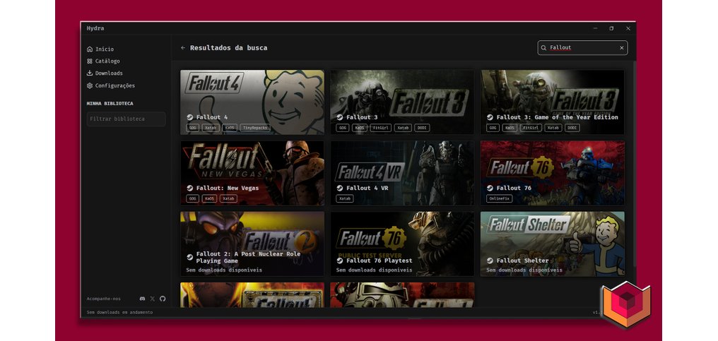Click the Filtrar biblioteca filter box
The image size is (718, 341).
tap(126, 119)
